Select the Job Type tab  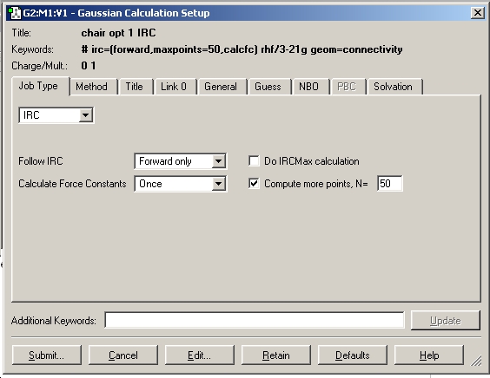coord(40,86)
